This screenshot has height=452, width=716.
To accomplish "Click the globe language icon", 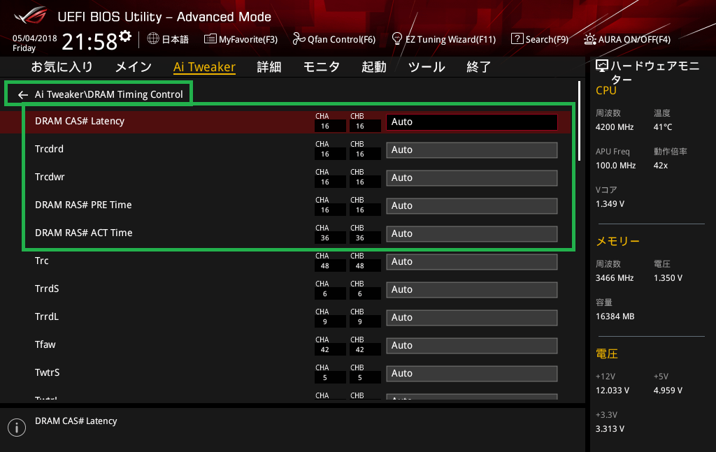I will coord(153,38).
